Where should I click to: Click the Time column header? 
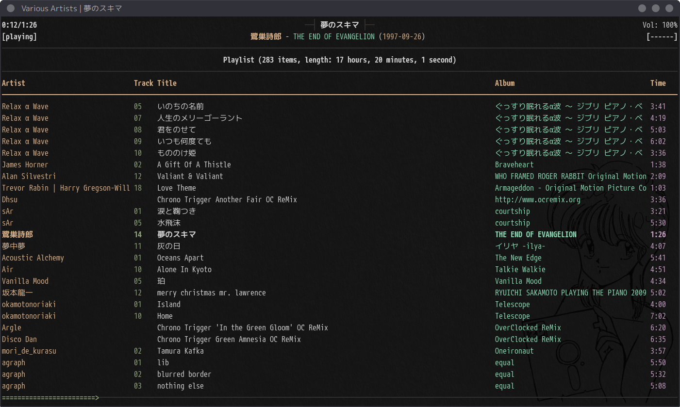(x=658, y=83)
